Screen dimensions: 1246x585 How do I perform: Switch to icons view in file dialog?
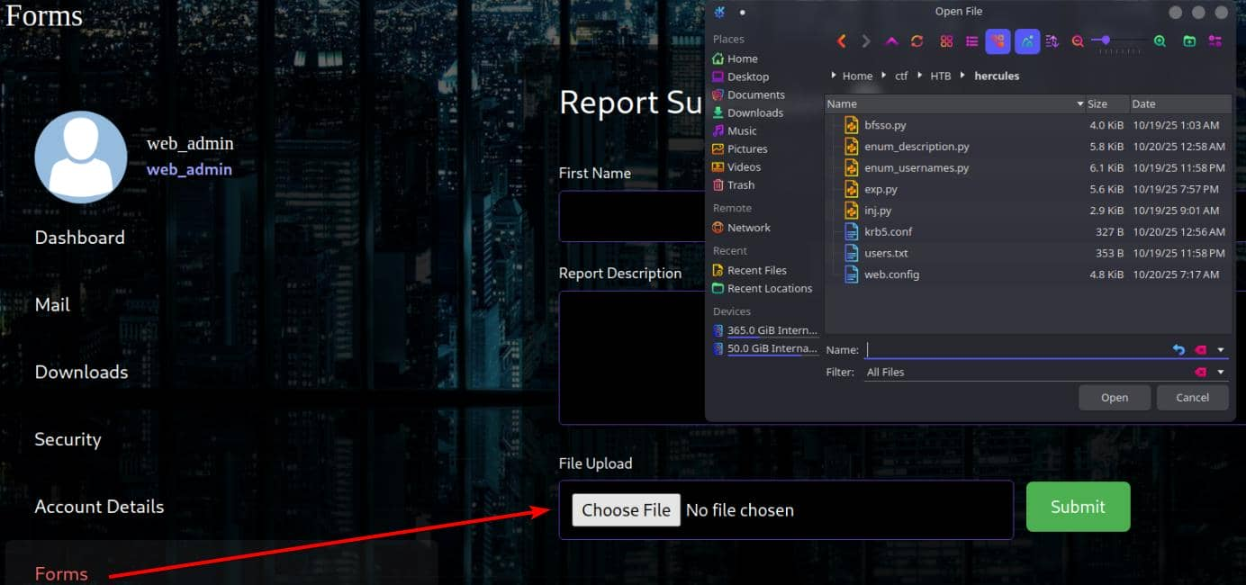946,41
